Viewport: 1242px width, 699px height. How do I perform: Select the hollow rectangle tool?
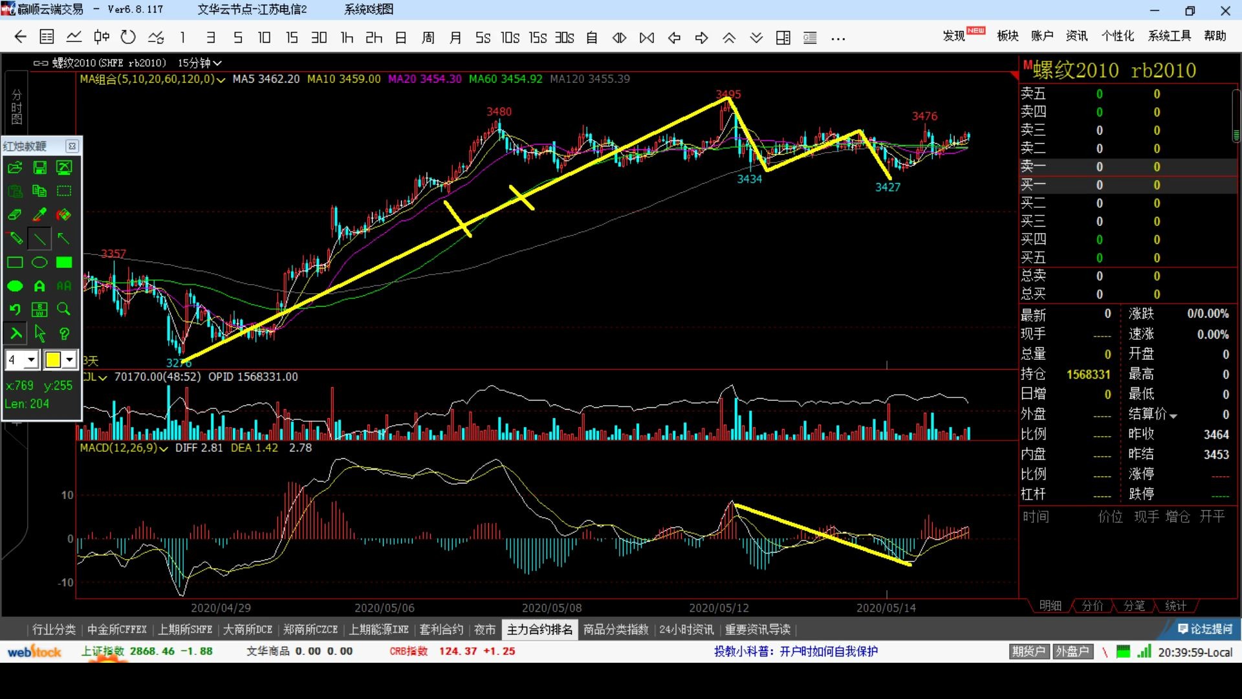[15, 262]
